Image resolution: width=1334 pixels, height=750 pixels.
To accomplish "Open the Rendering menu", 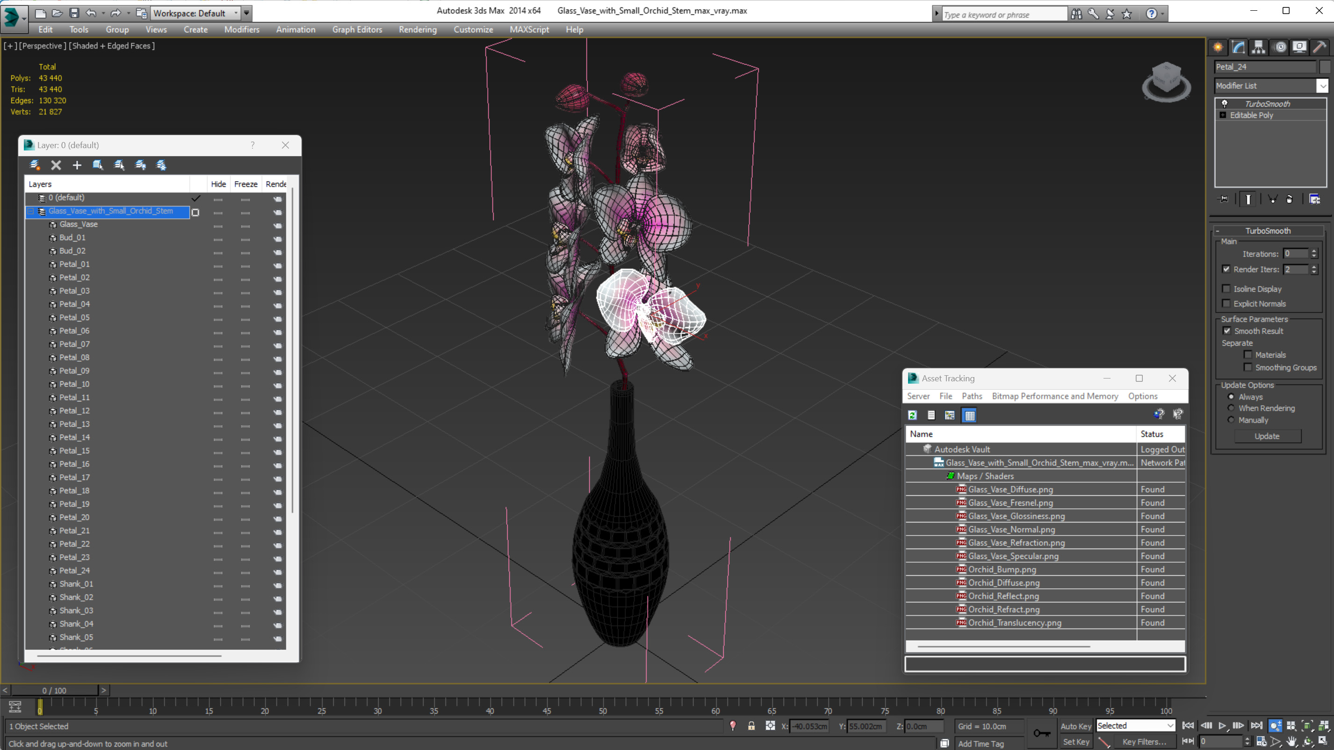I will [418, 29].
